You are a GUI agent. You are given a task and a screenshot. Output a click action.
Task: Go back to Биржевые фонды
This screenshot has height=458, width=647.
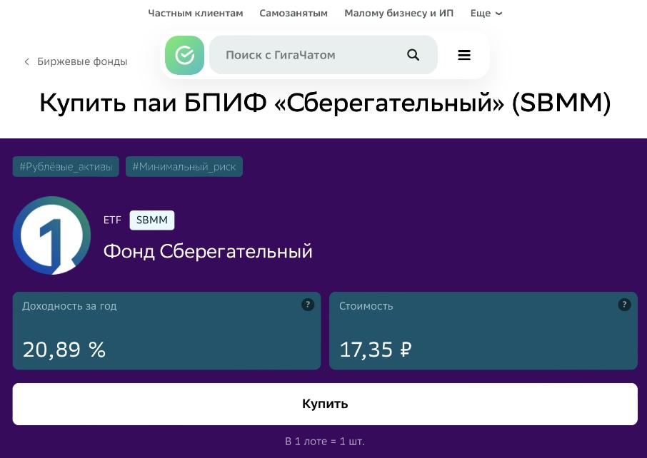click(75, 61)
